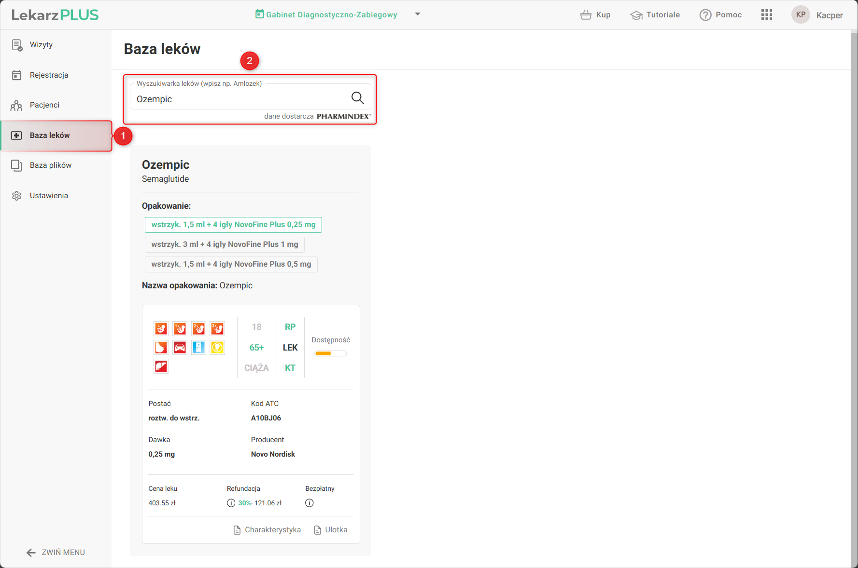
Task: Click the yellow light protection icon
Action: (x=218, y=348)
